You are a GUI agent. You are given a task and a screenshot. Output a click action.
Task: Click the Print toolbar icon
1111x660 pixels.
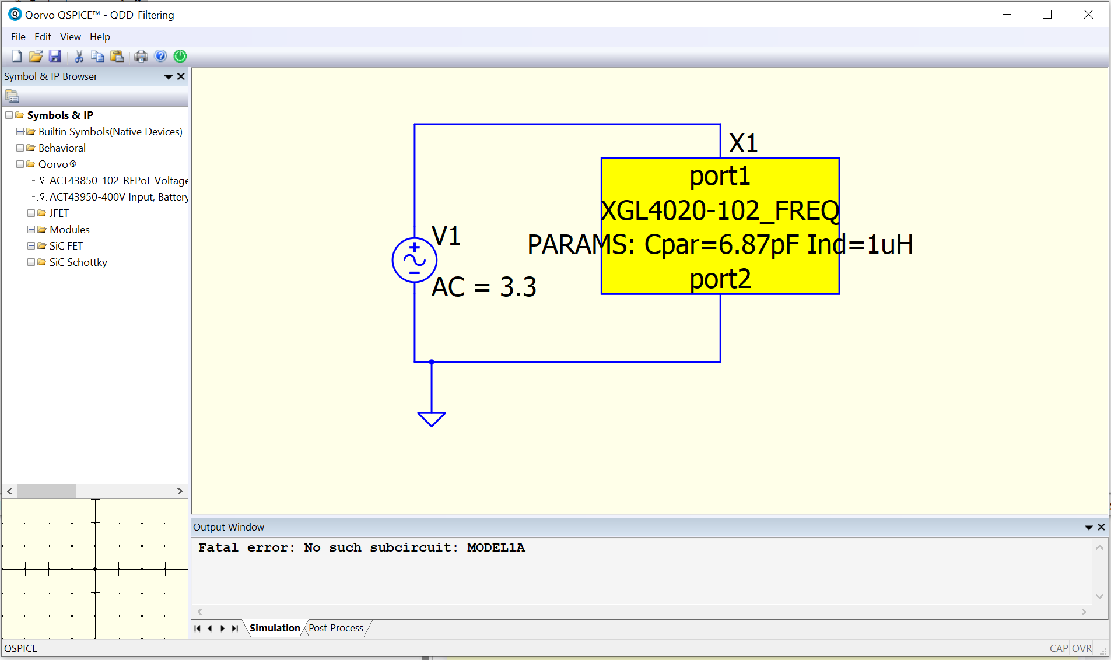tap(141, 56)
